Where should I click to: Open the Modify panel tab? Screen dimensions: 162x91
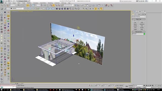135,12
